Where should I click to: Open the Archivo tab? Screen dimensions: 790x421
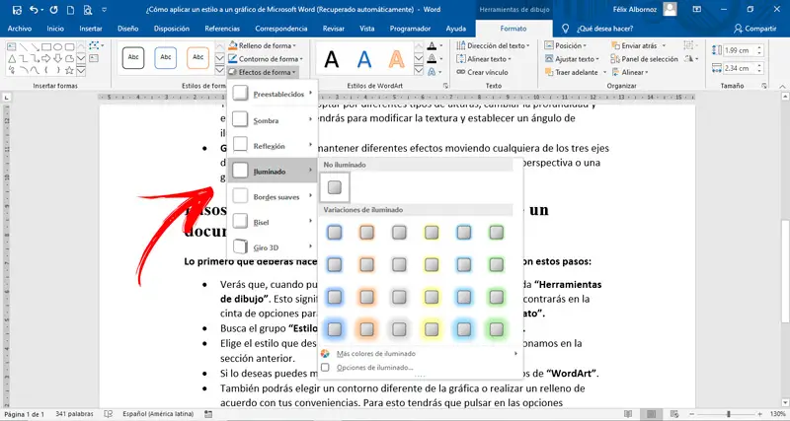pyautogui.click(x=20, y=29)
